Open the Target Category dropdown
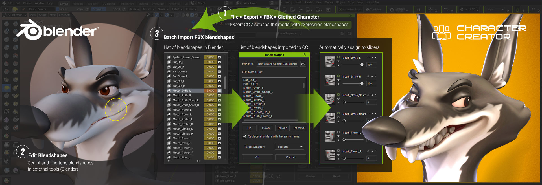 pyautogui.click(x=289, y=147)
